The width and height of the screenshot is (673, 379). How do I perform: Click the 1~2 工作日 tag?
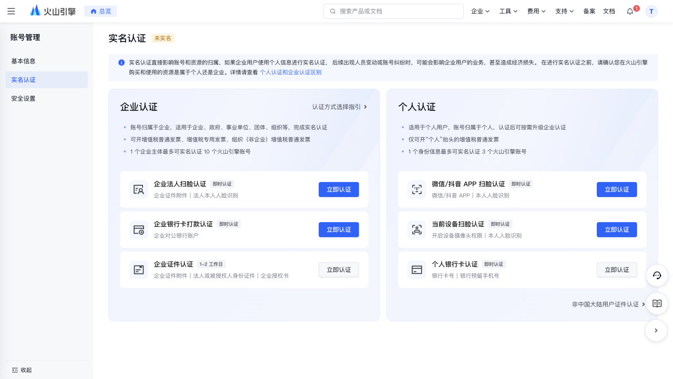(211, 264)
